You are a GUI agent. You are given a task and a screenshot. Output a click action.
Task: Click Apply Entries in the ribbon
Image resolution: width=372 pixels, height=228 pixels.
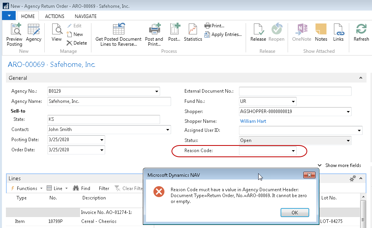tap(223, 34)
